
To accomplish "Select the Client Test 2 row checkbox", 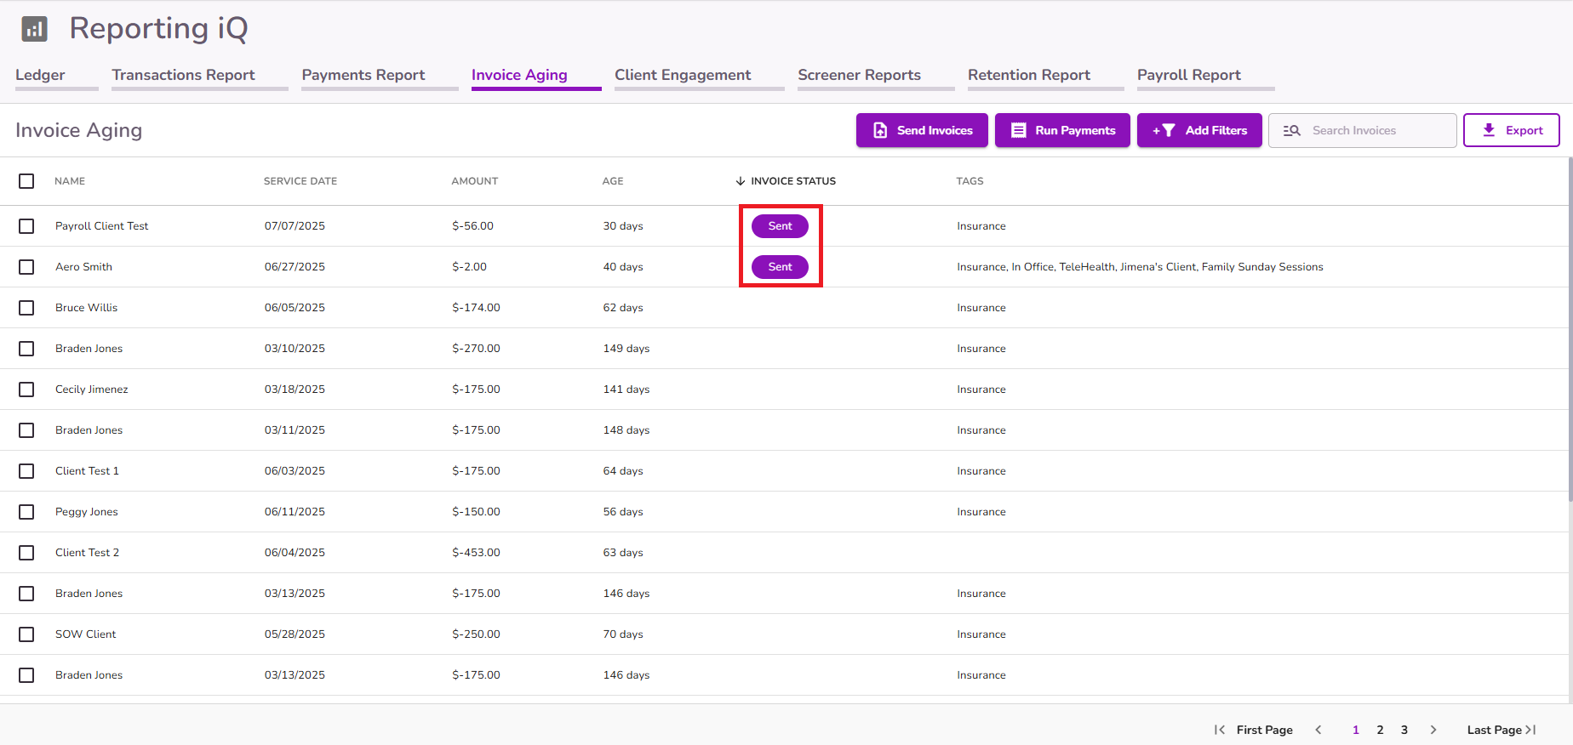I will (x=26, y=553).
